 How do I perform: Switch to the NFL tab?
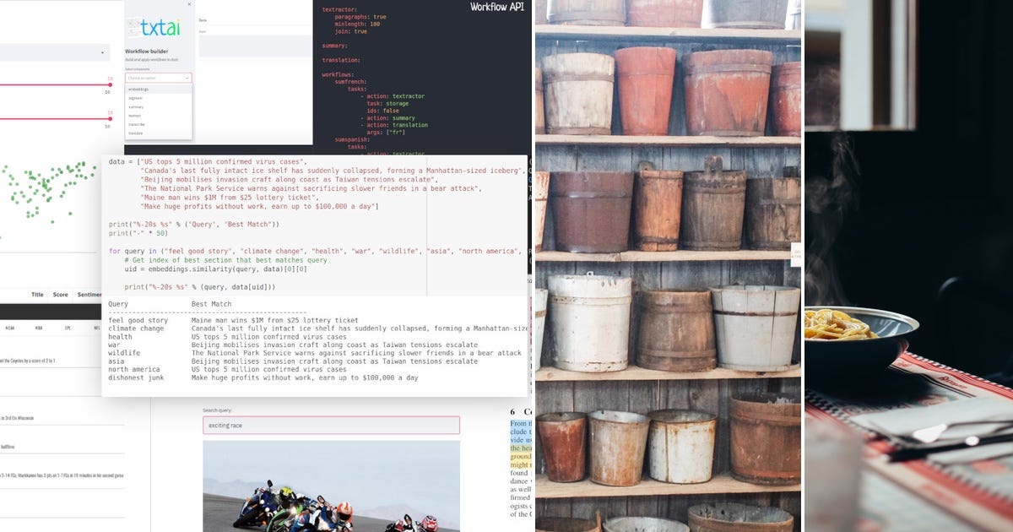95,328
